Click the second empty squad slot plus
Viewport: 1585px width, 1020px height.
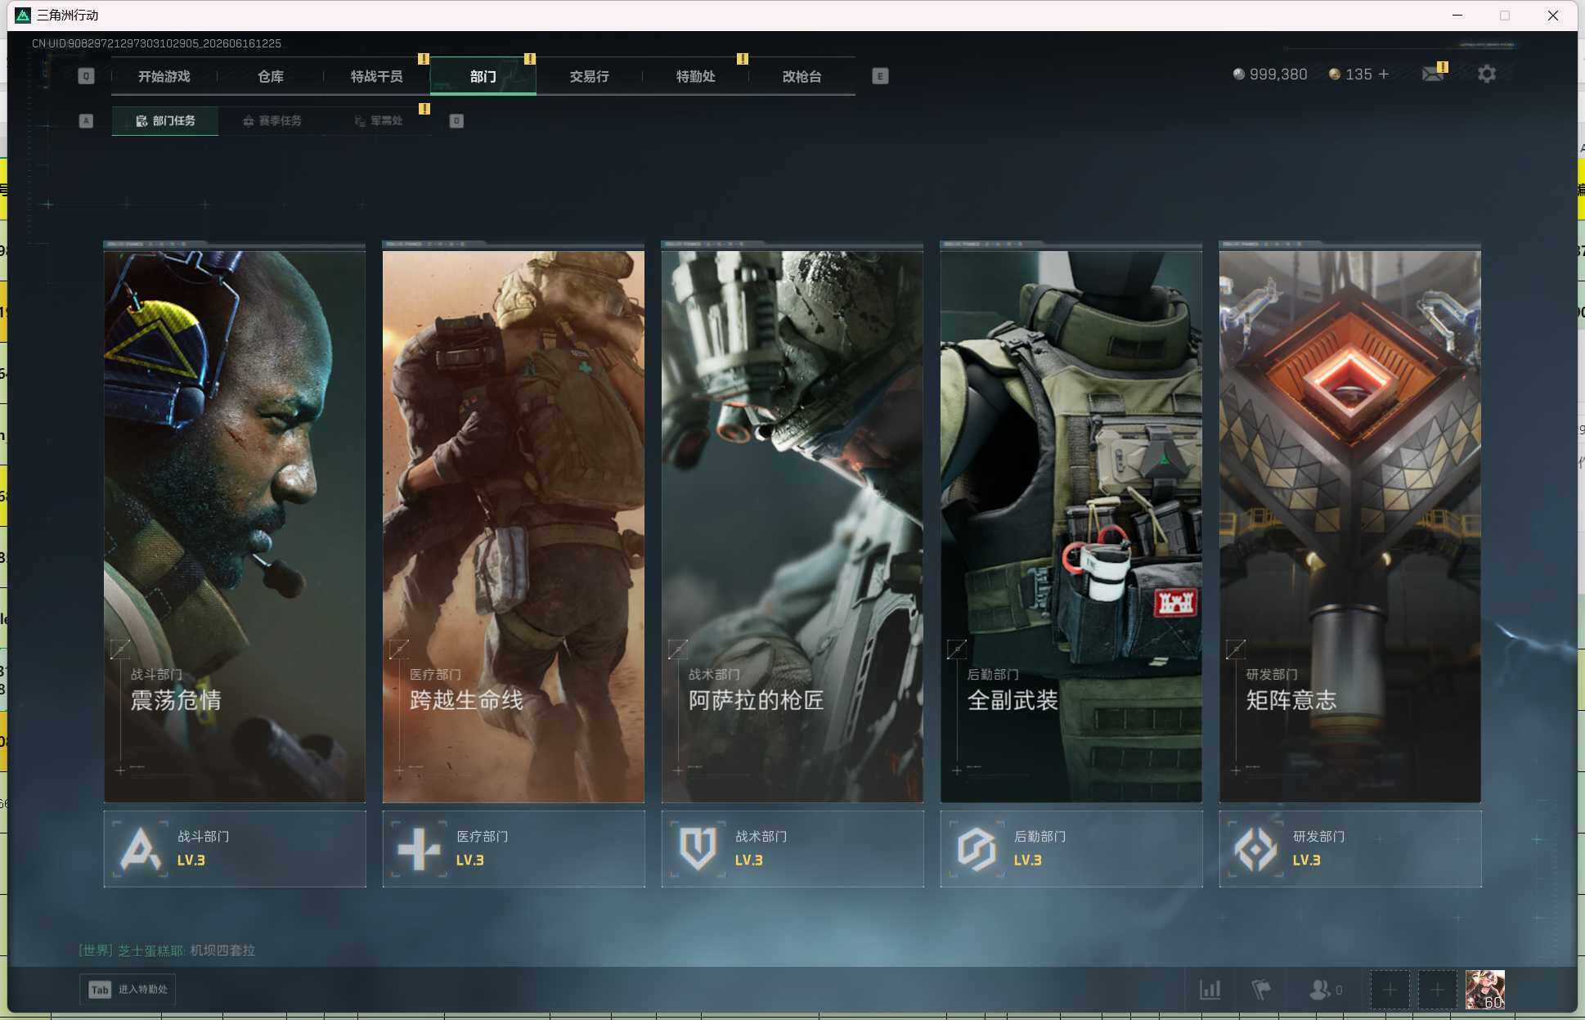pos(1437,990)
